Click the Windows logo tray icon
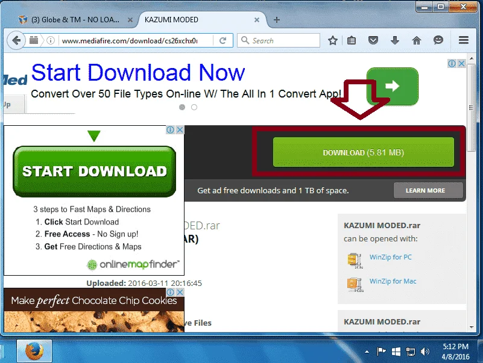 coord(396,352)
